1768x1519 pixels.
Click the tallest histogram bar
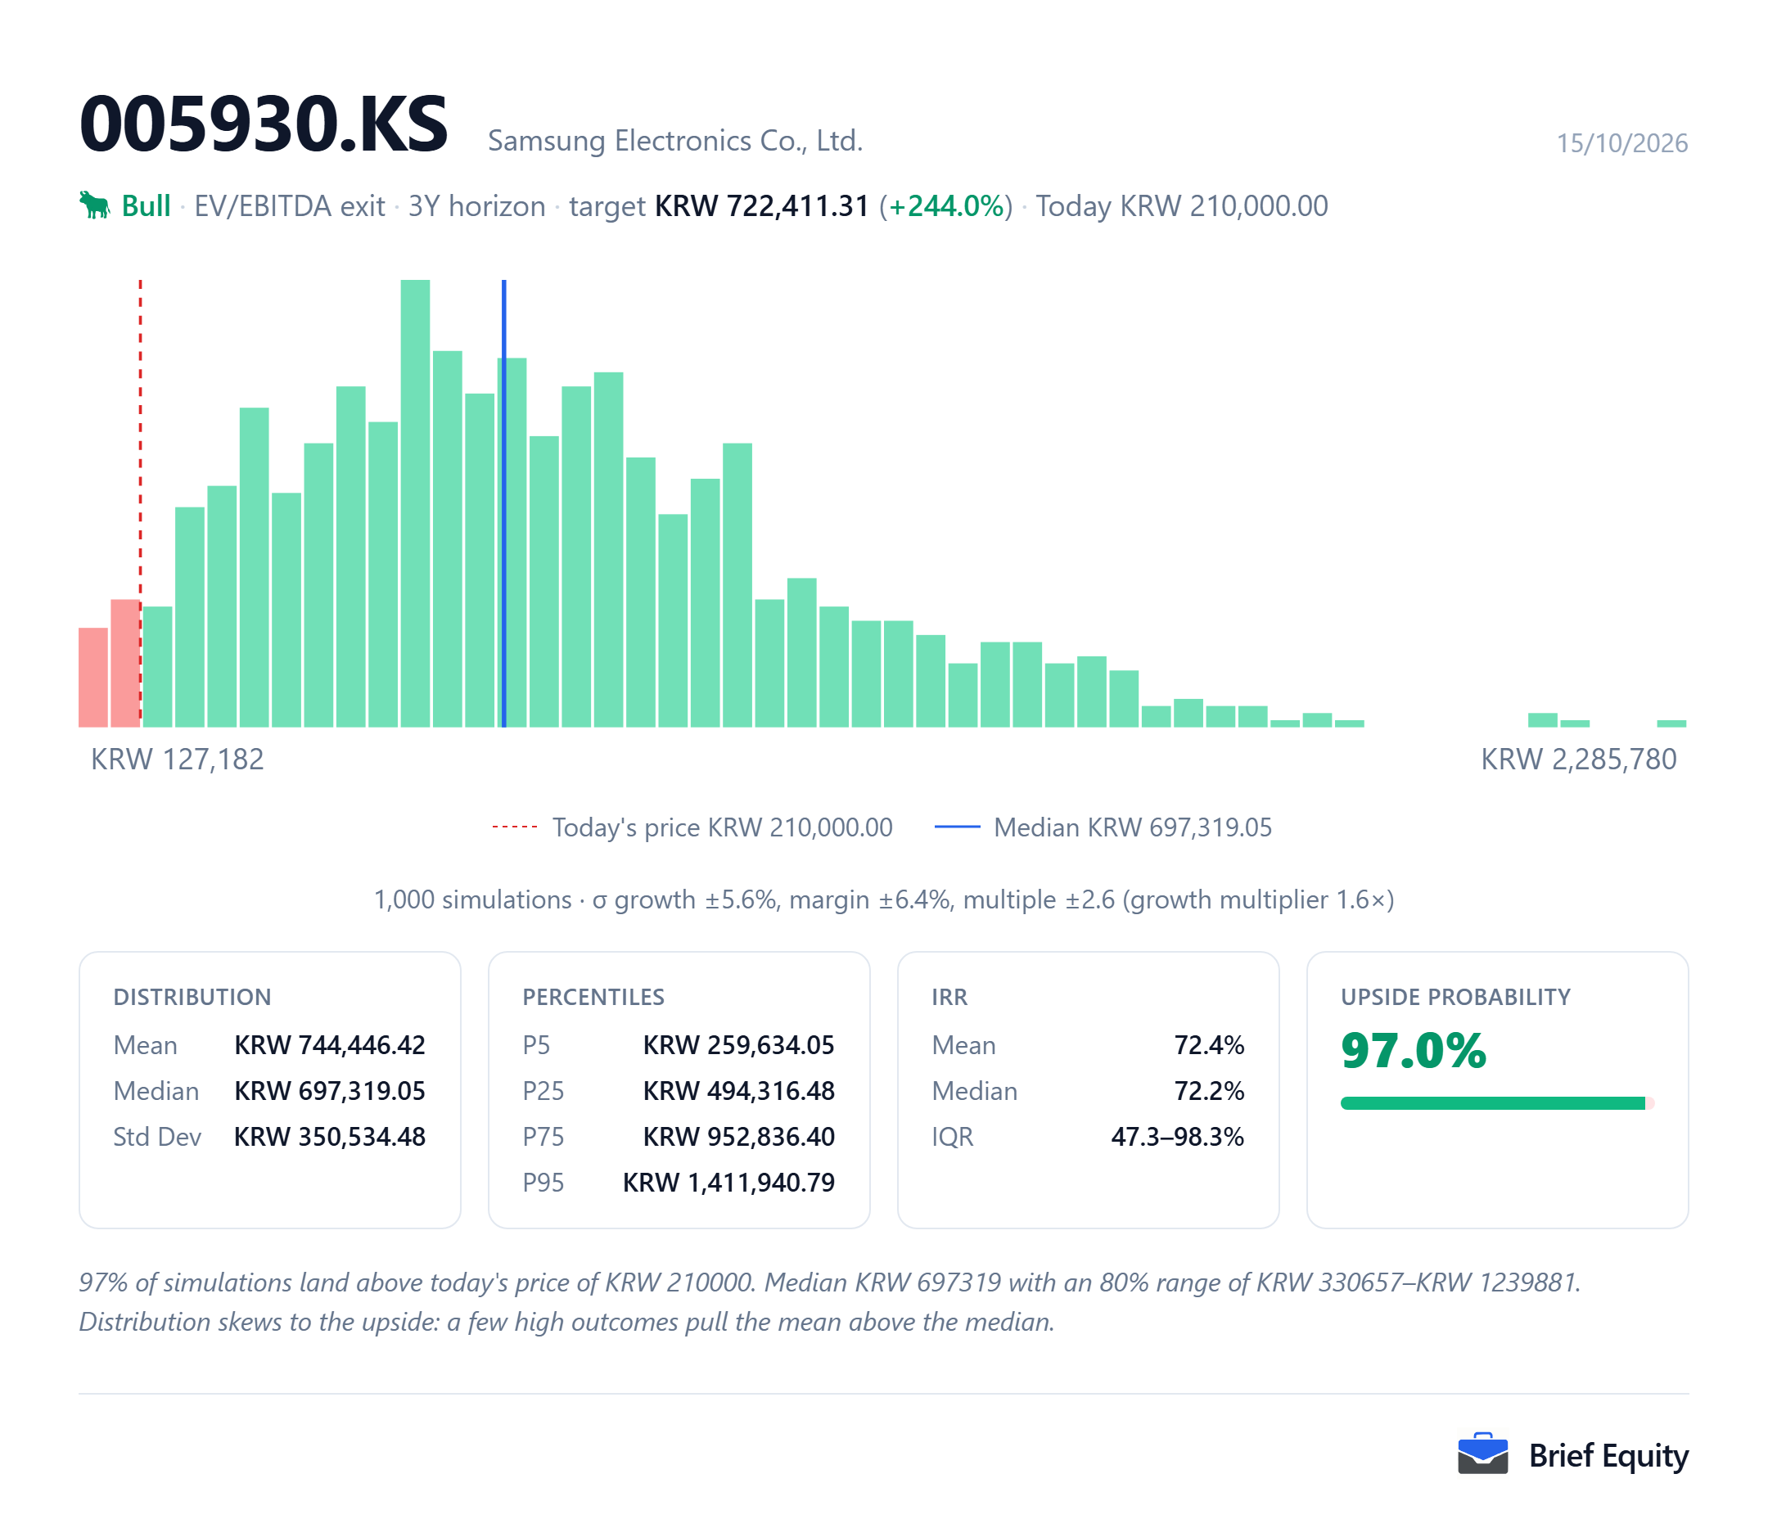pos(415,503)
